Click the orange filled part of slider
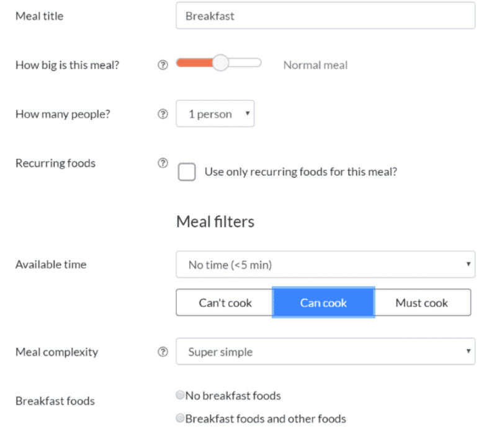This screenshot has width=484, height=427. (194, 63)
